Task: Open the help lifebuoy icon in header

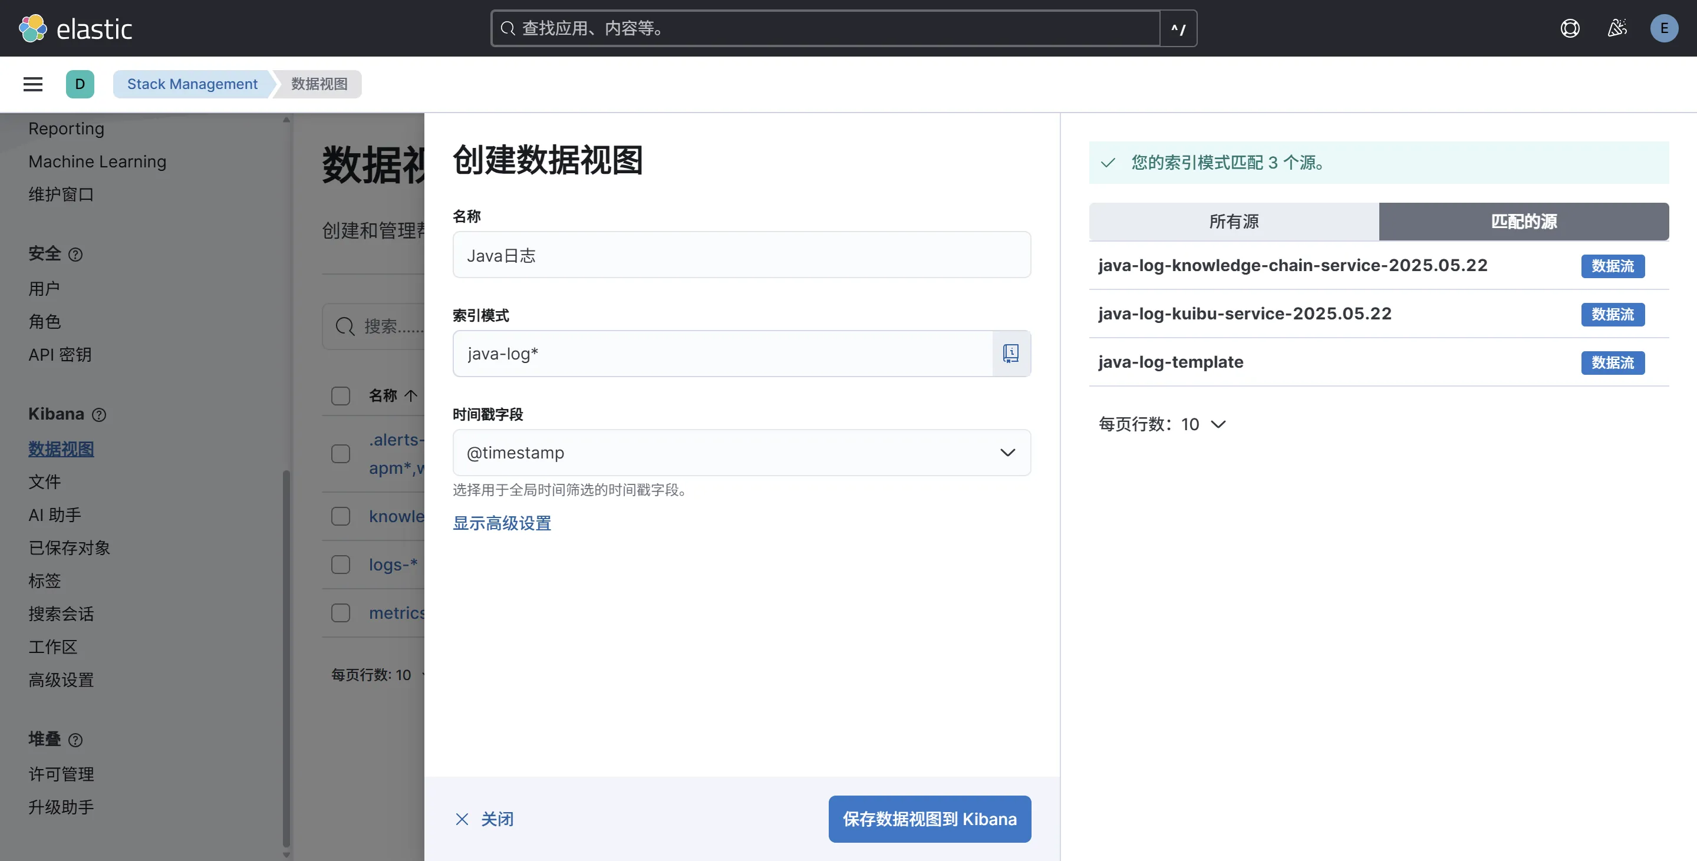Action: [1570, 28]
